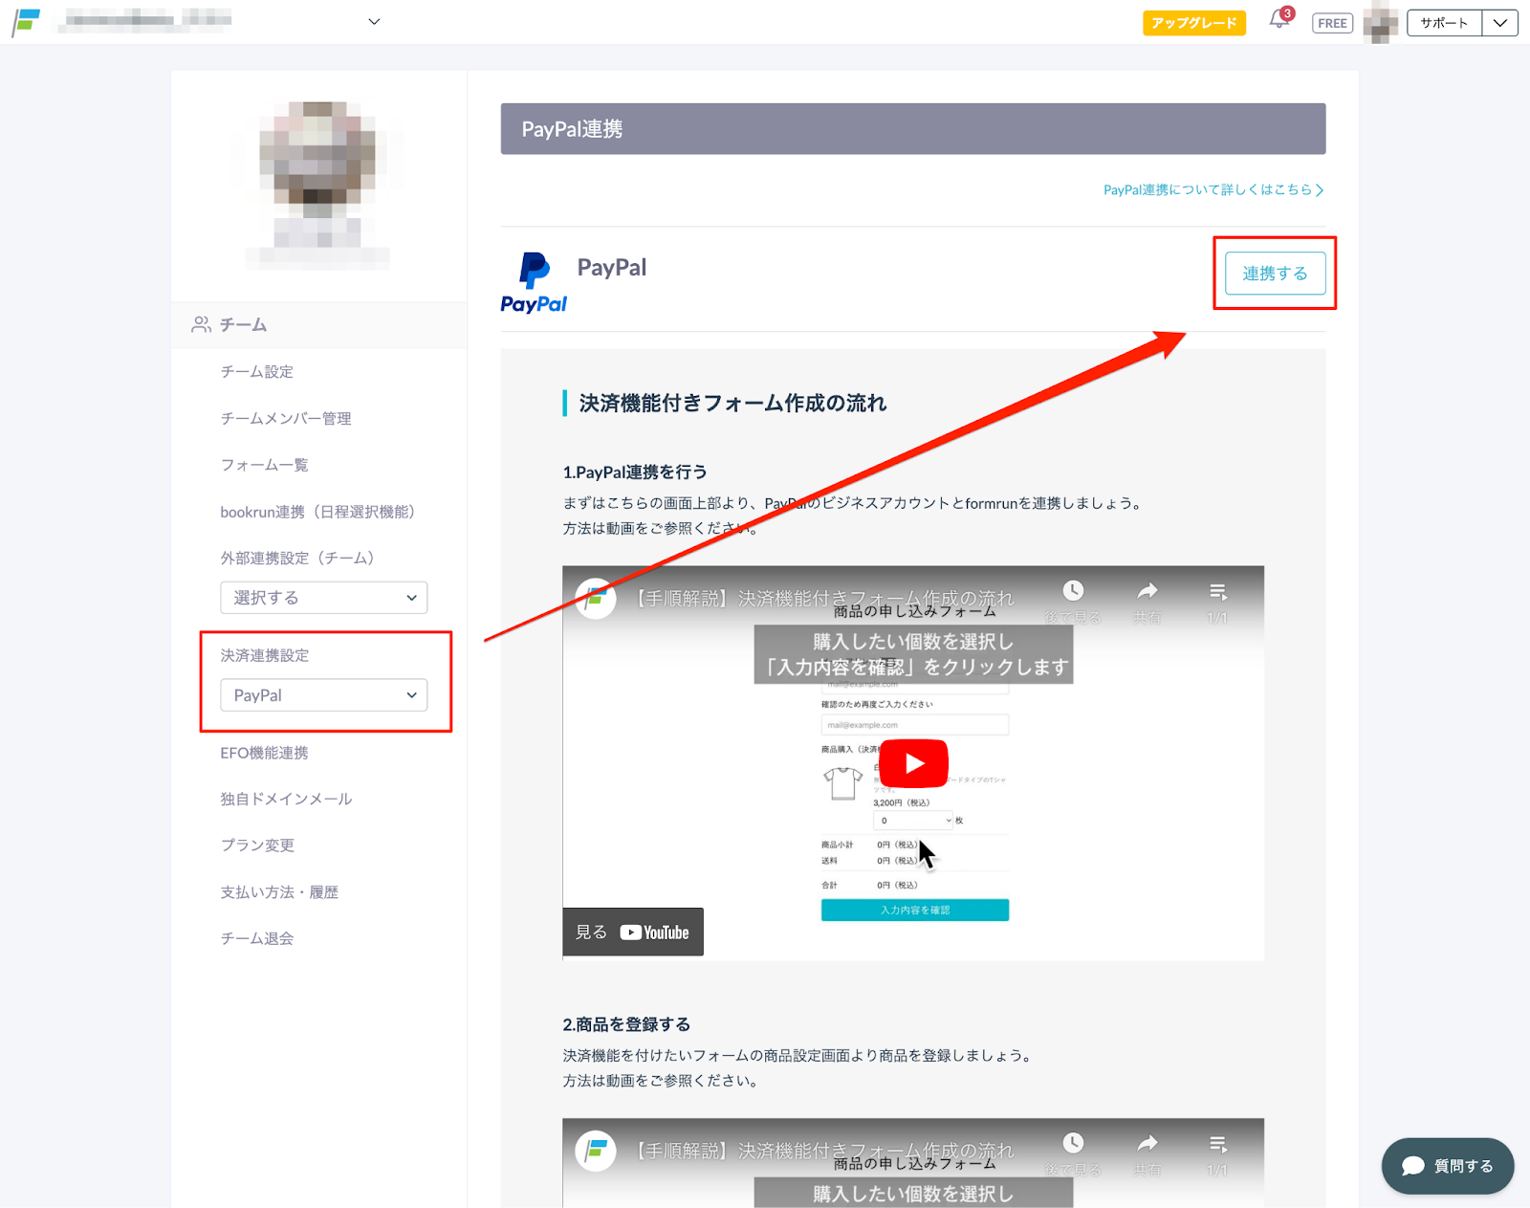
Task: Click share arrow on second video
Action: click(x=1147, y=1143)
